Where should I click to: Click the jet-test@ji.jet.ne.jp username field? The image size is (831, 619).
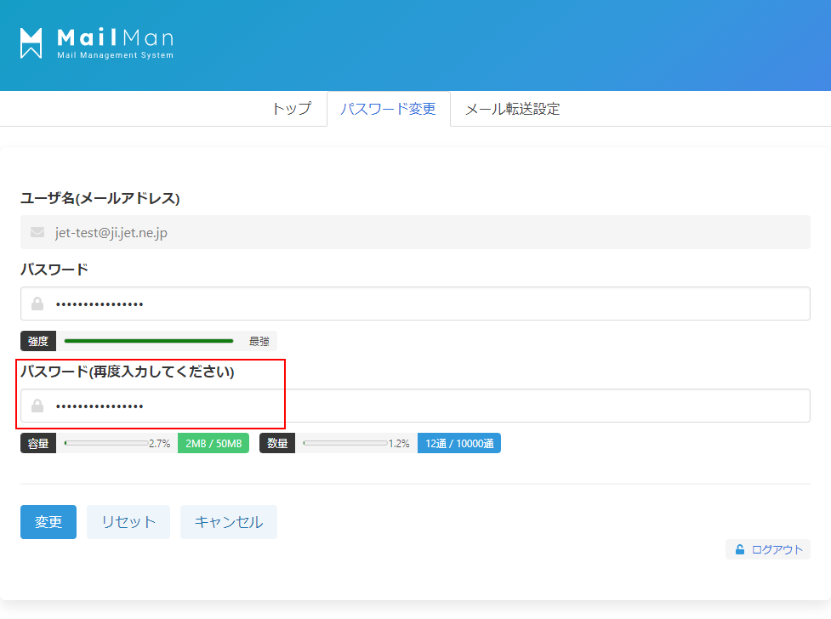(425, 232)
